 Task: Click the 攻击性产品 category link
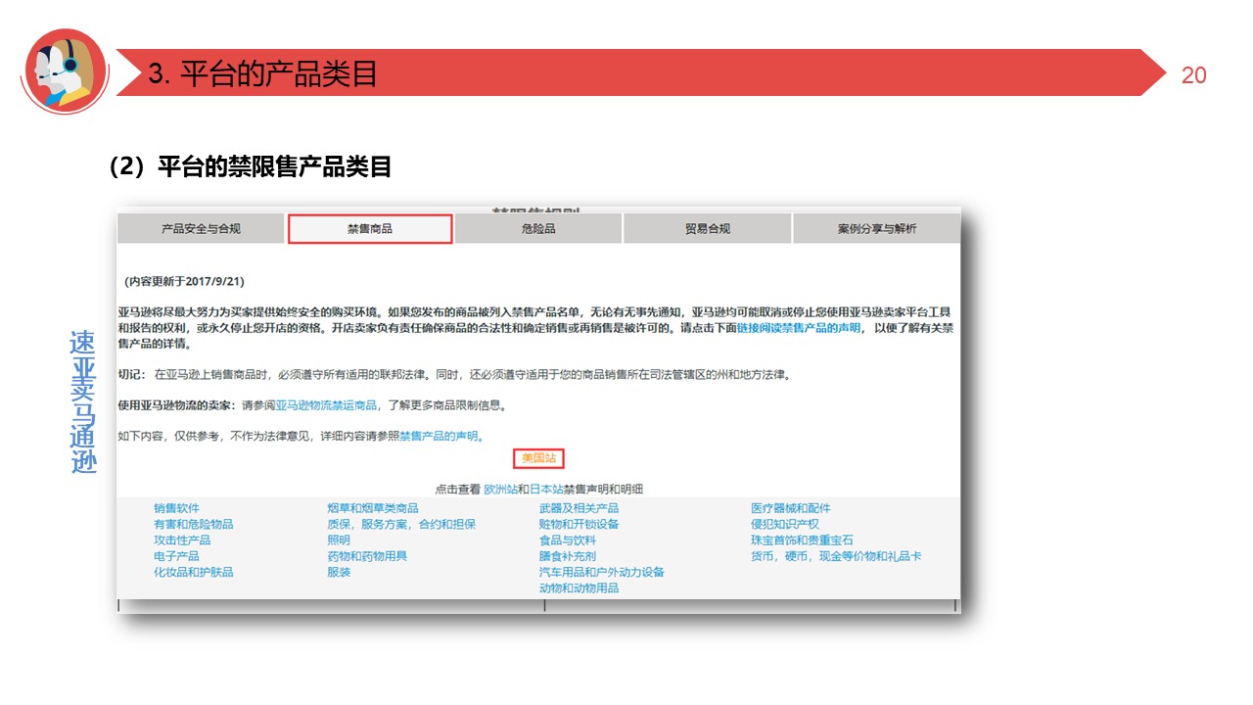[x=182, y=540]
